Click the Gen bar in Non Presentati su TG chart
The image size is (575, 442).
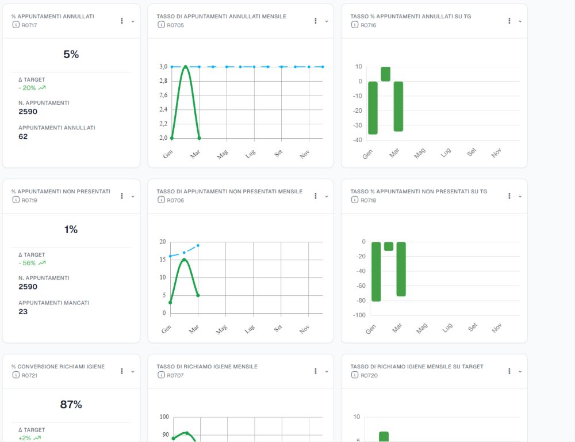tap(376, 272)
